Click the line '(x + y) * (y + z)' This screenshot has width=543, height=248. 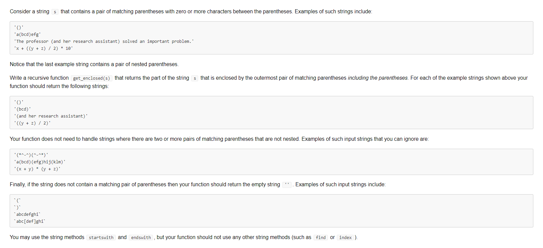pyautogui.click(x=38, y=169)
